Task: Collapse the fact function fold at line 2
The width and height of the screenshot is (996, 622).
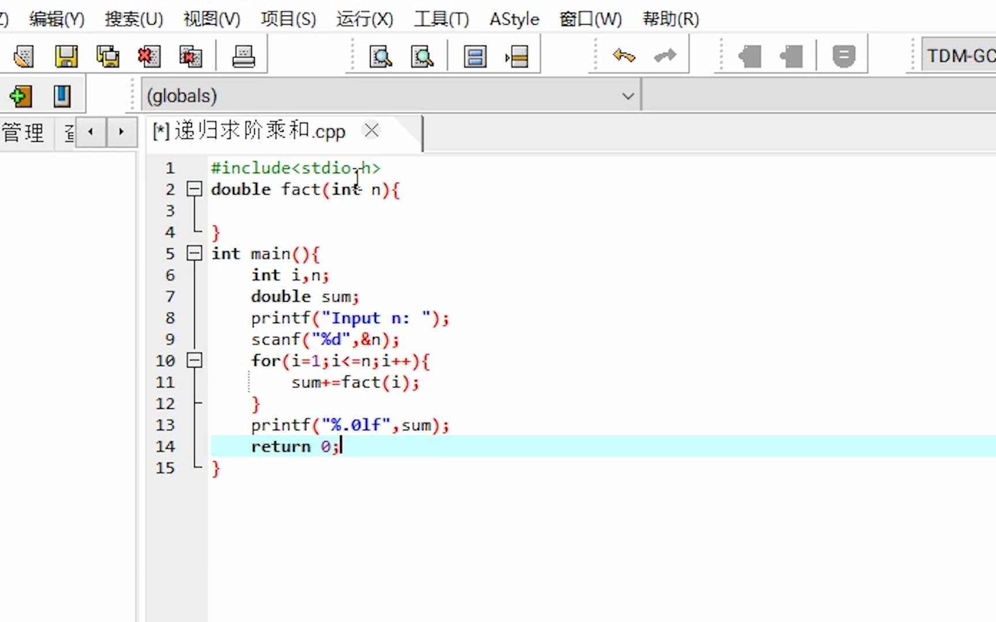Action: [x=195, y=189]
